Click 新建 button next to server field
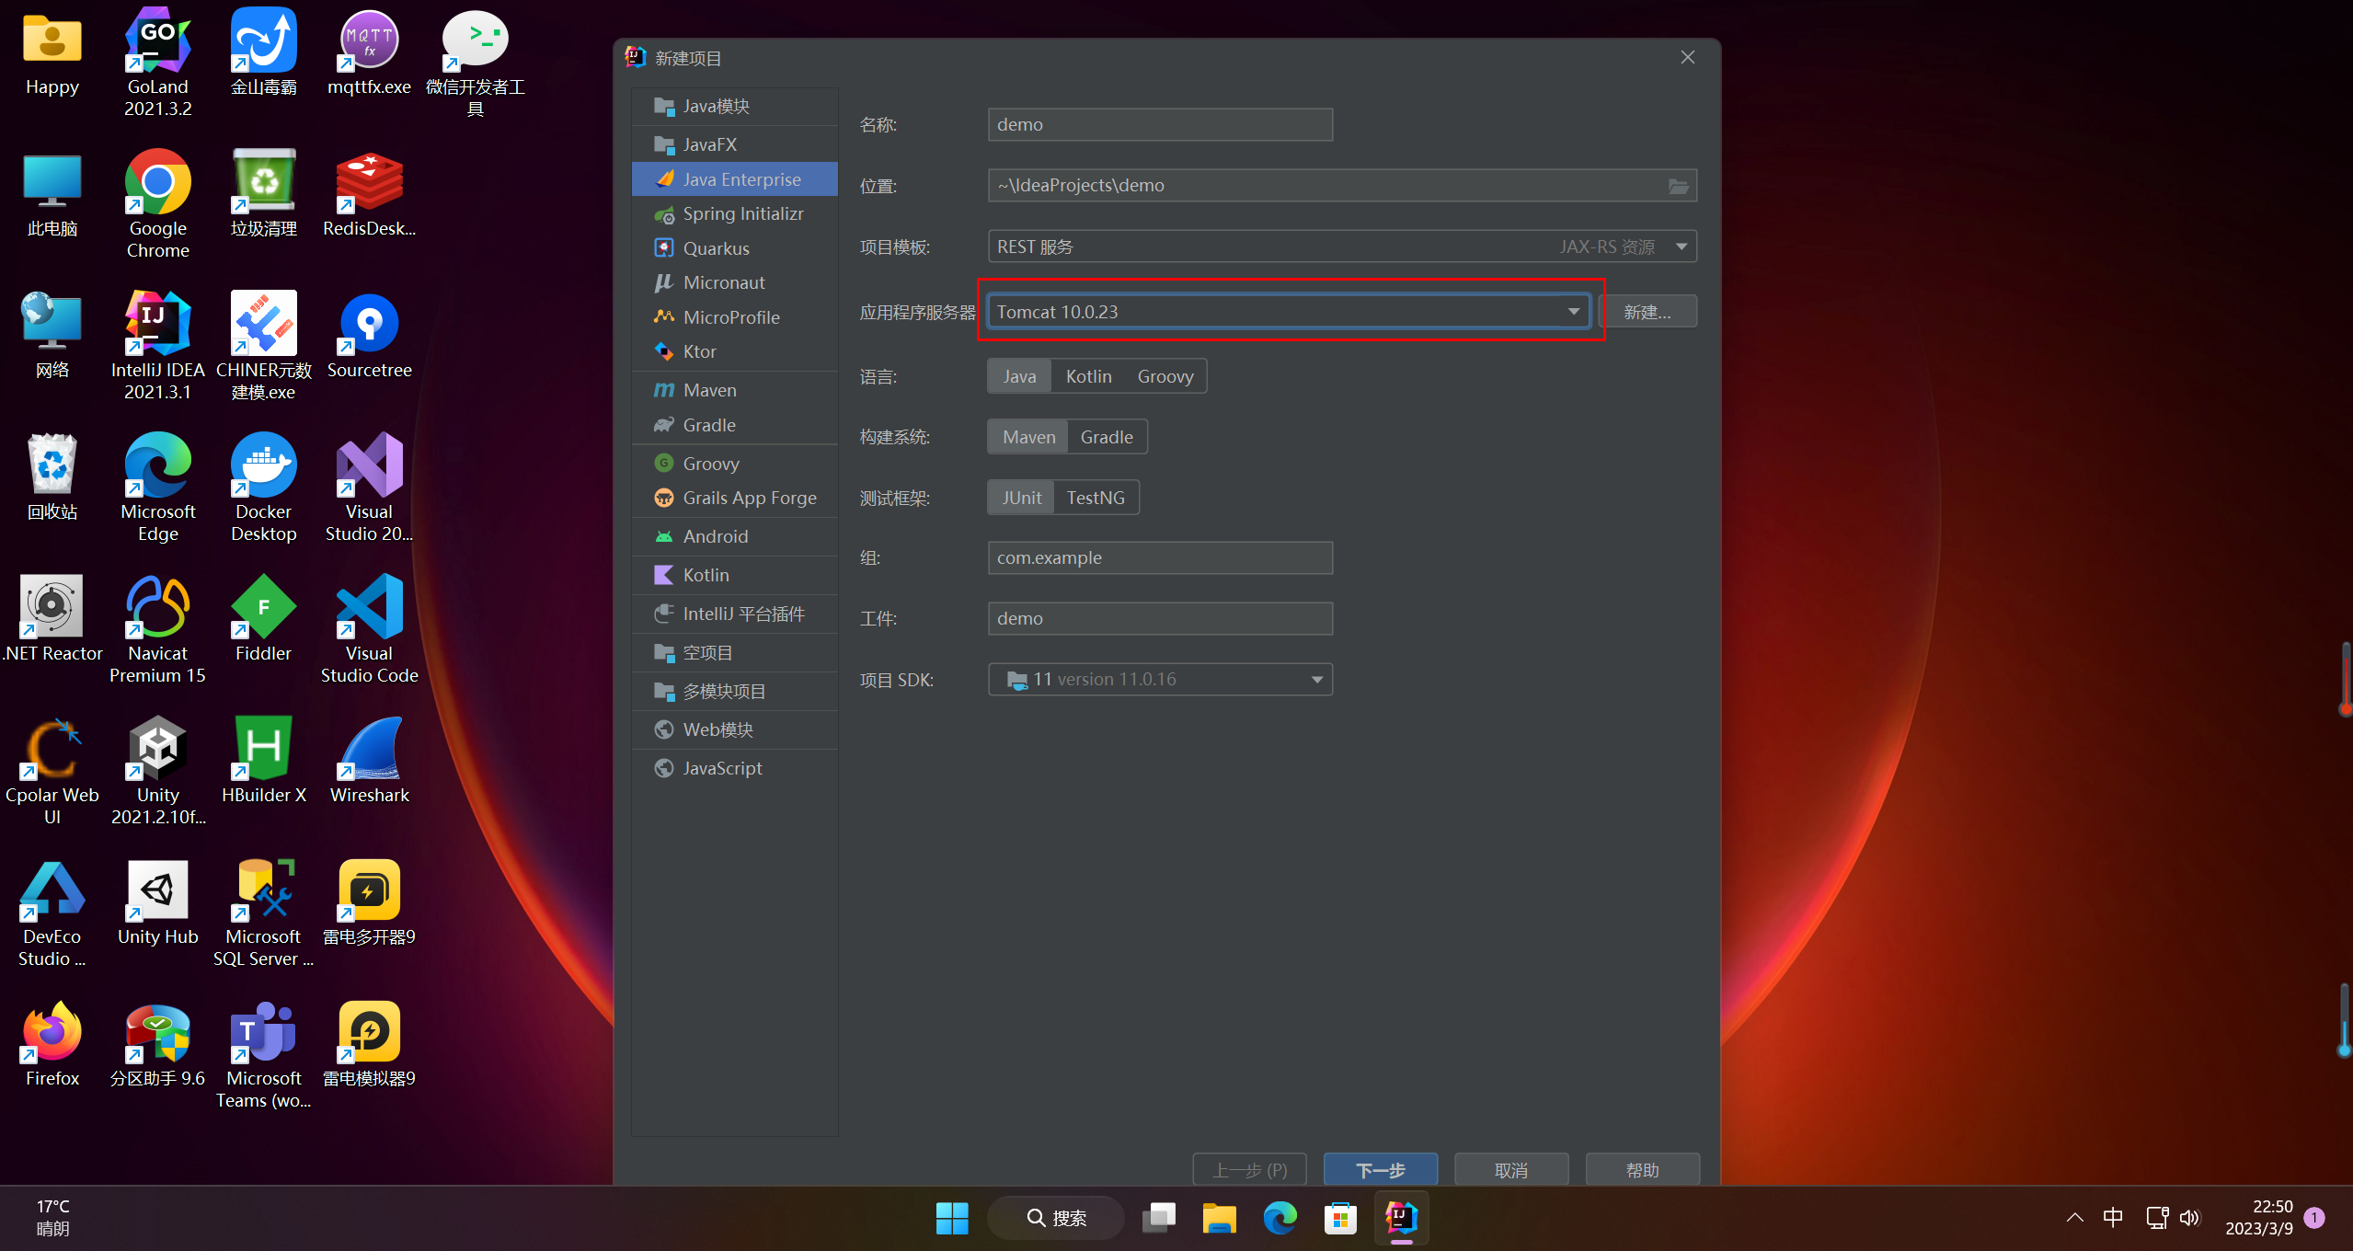Viewport: 2353px width, 1251px height. 1647,311
